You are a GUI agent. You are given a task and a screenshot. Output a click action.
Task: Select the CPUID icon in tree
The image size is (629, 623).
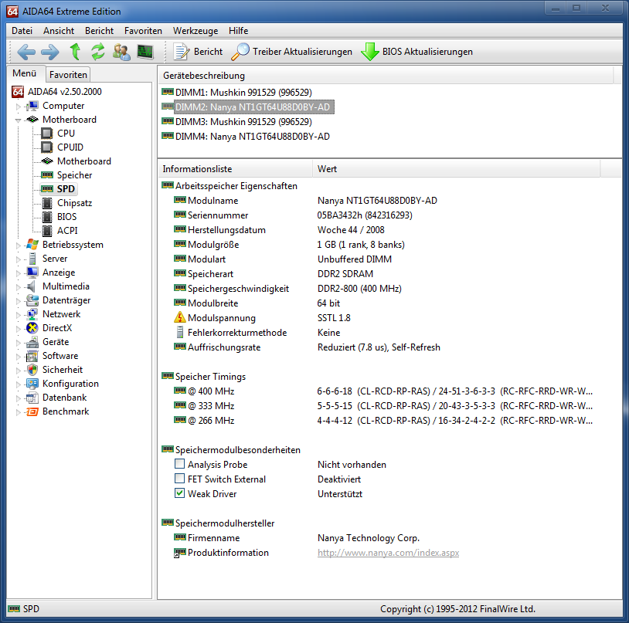[x=47, y=147]
